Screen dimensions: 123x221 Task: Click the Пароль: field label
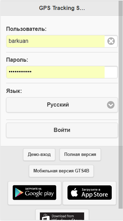(17, 60)
